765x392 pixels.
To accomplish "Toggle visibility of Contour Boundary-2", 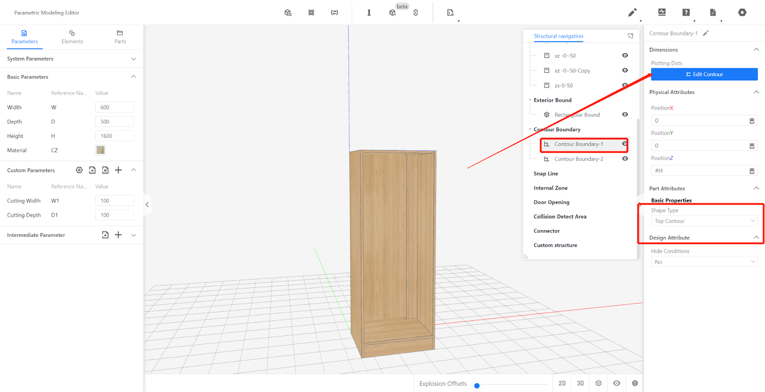I will point(625,159).
